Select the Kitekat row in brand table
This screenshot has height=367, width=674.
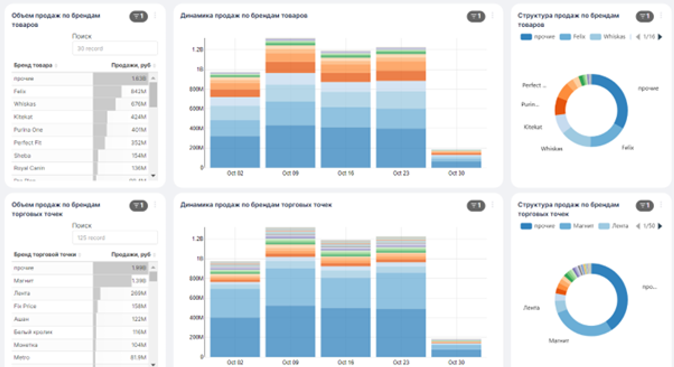(23, 117)
